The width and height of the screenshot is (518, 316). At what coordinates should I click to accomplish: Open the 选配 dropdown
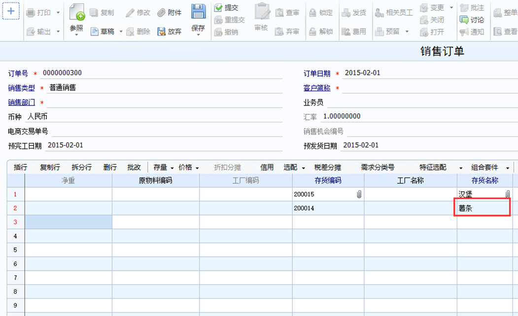click(x=303, y=168)
